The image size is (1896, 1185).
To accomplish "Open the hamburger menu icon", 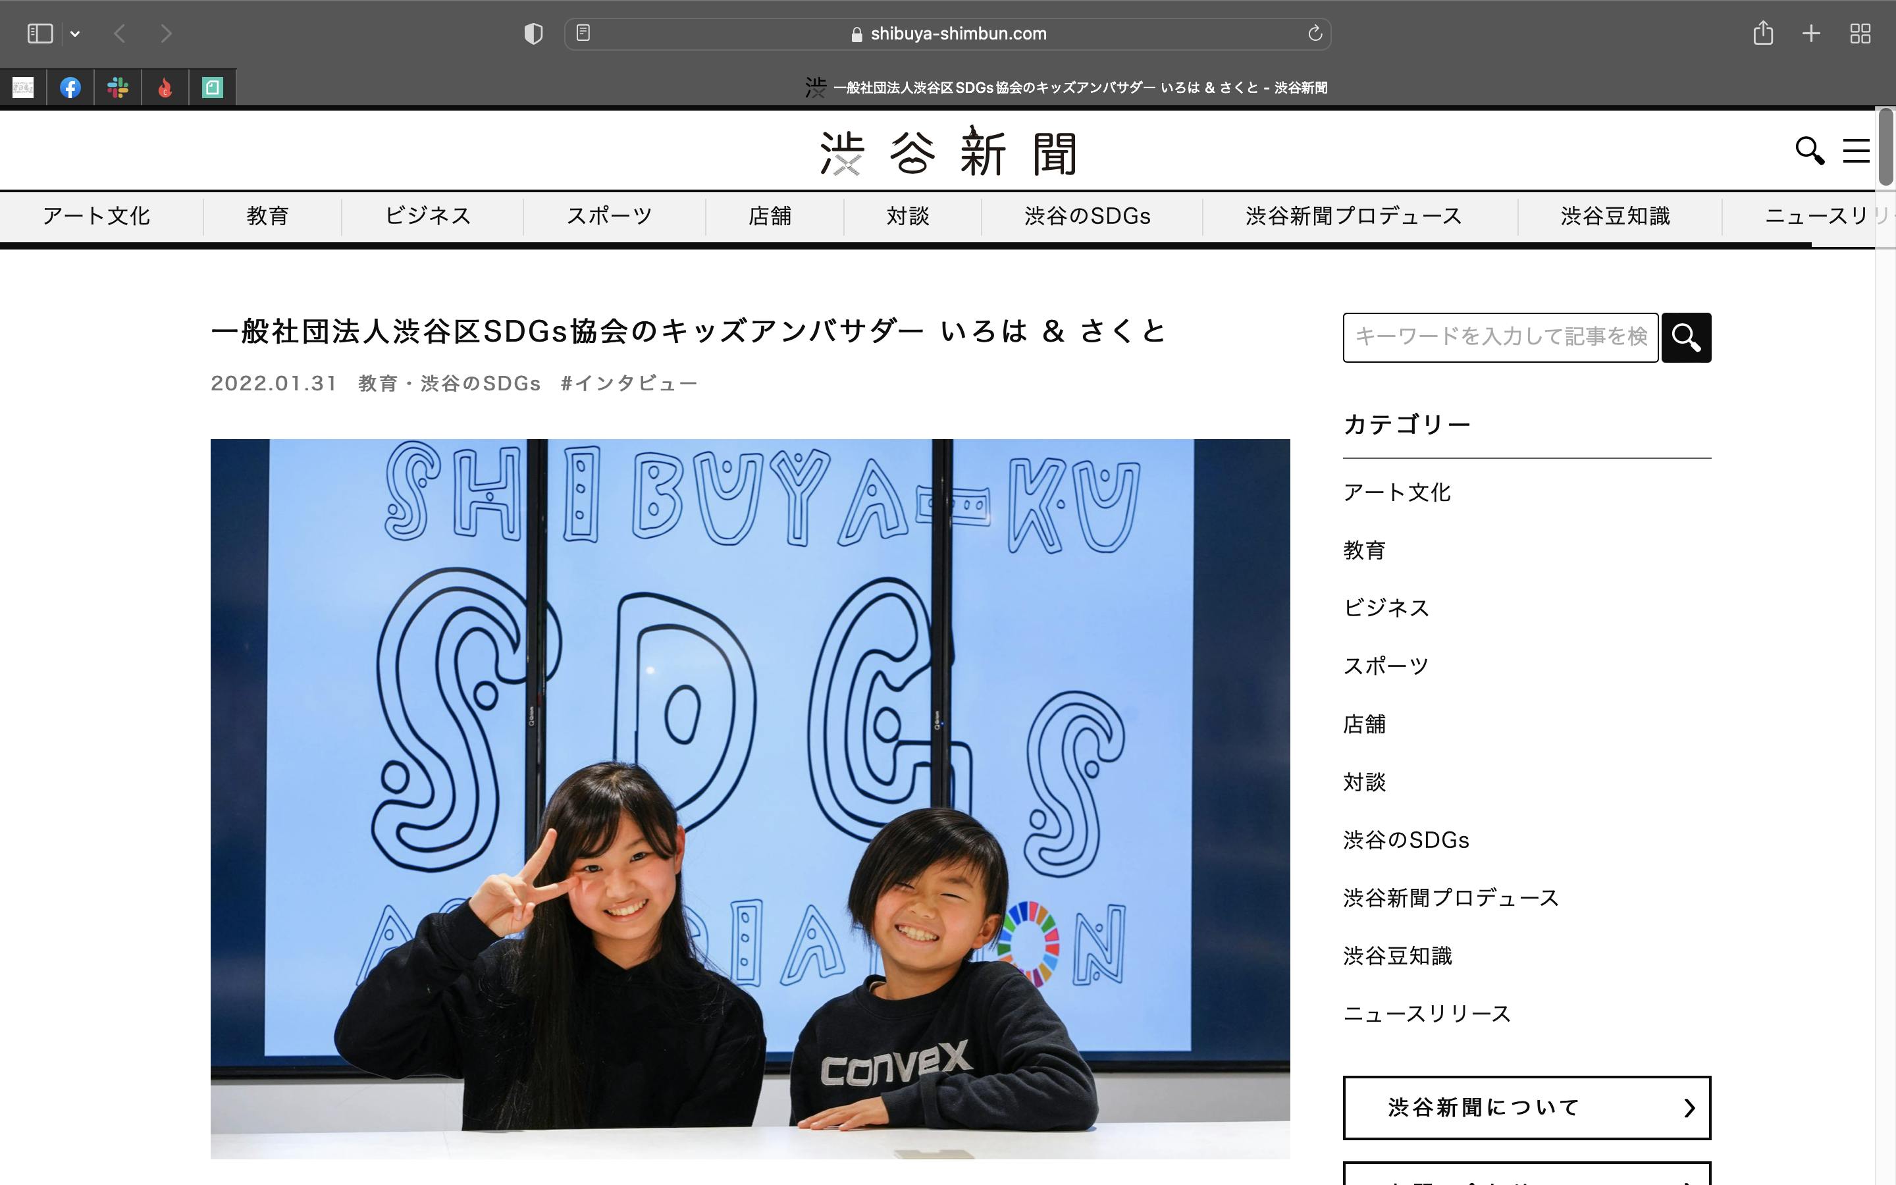I will (1855, 151).
